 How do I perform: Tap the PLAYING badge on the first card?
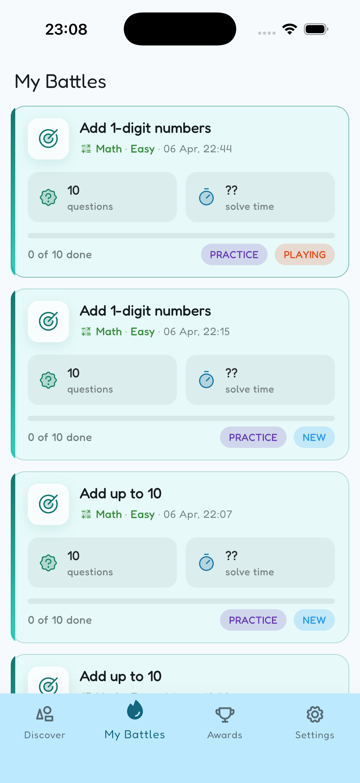pyautogui.click(x=304, y=254)
